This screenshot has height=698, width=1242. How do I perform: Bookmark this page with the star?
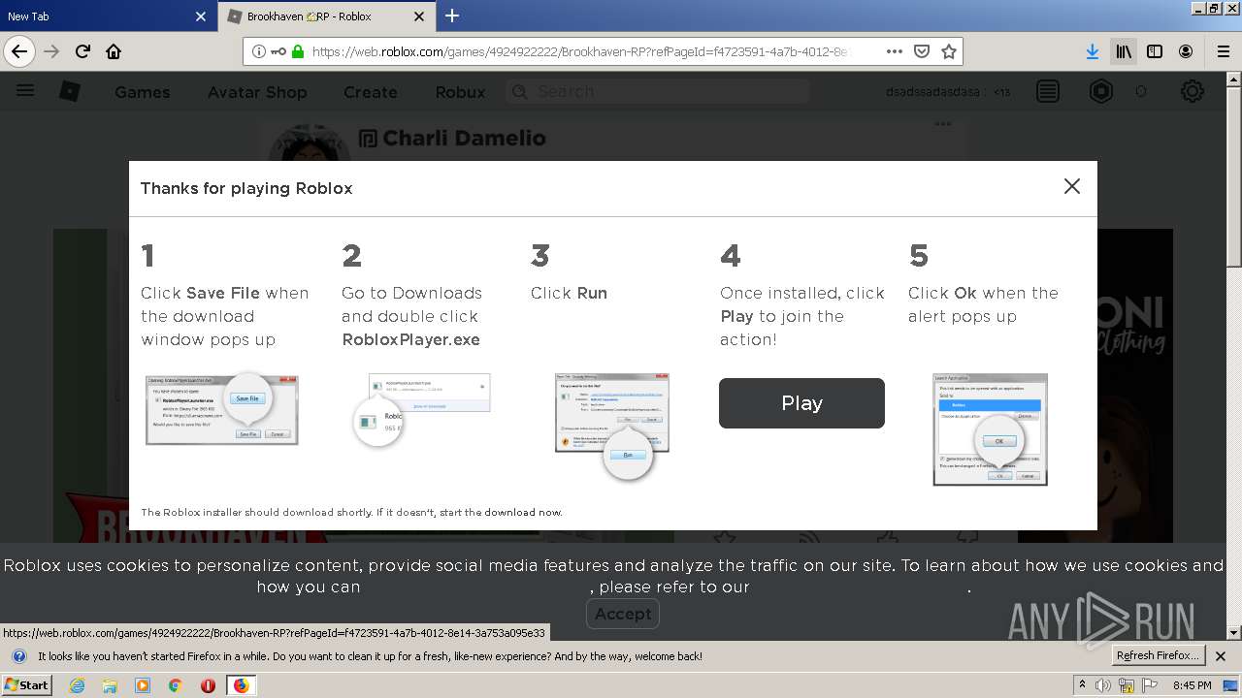[x=949, y=51]
